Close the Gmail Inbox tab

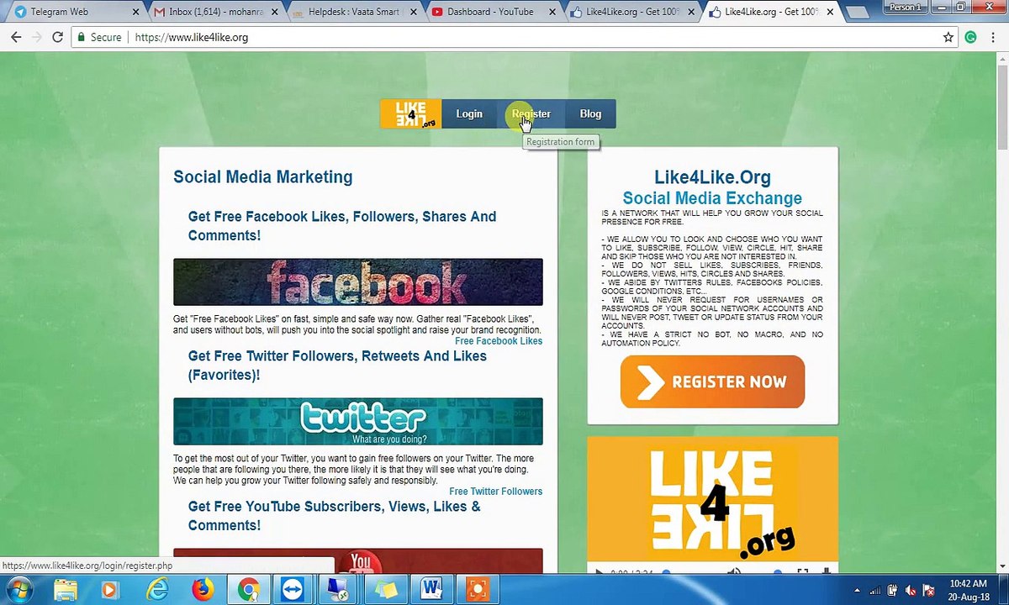pyautogui.click(x=275, y=13)
